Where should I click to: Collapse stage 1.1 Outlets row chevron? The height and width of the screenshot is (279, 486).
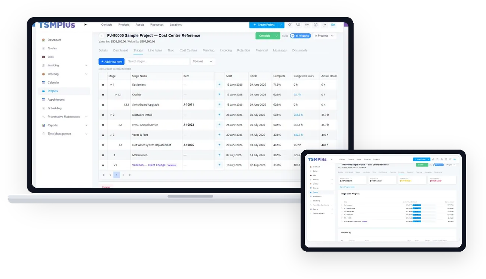pos(116,95)
